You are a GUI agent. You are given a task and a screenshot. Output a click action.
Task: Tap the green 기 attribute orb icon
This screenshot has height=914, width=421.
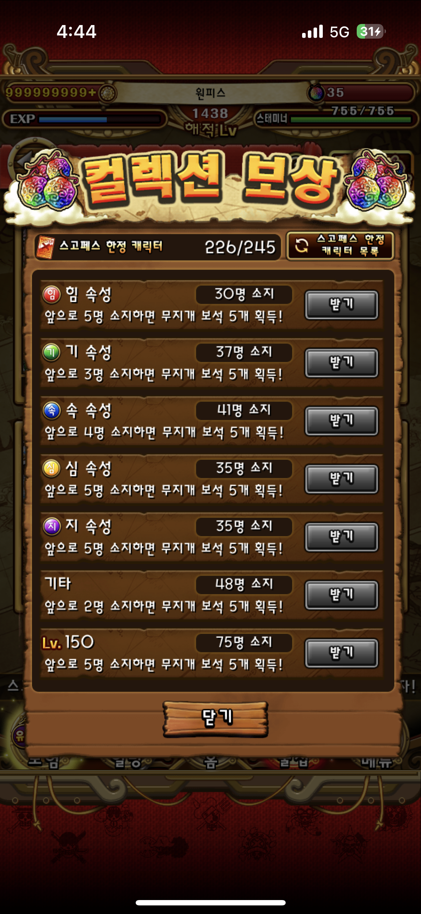52,353
